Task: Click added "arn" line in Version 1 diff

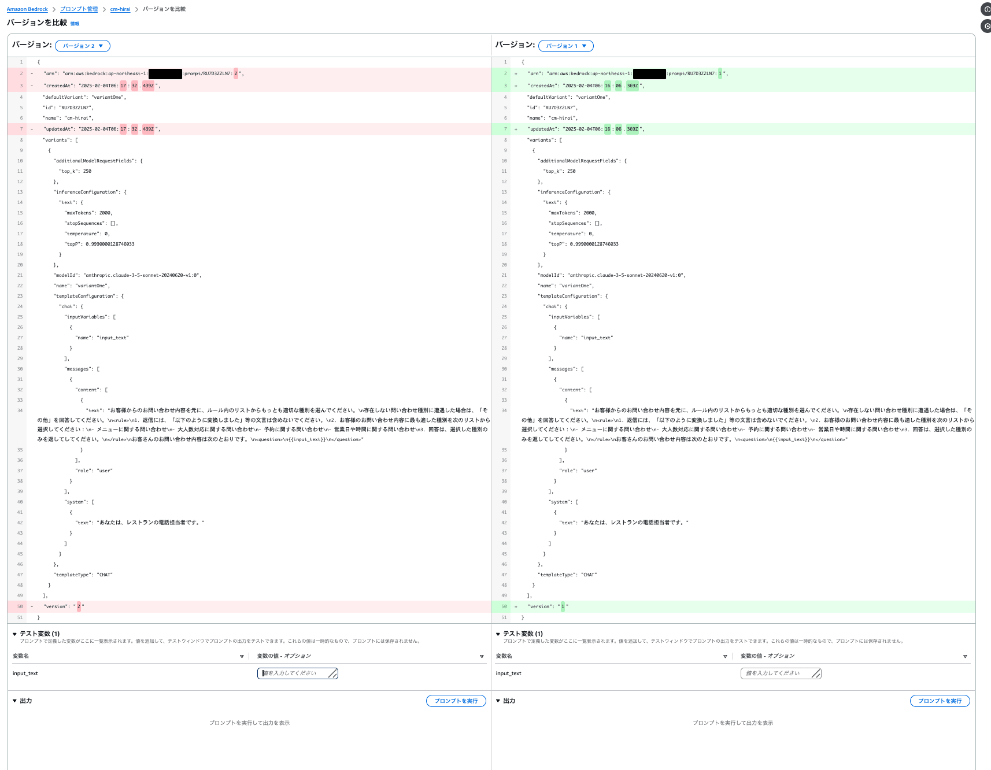Action: [x=733, y=73]
